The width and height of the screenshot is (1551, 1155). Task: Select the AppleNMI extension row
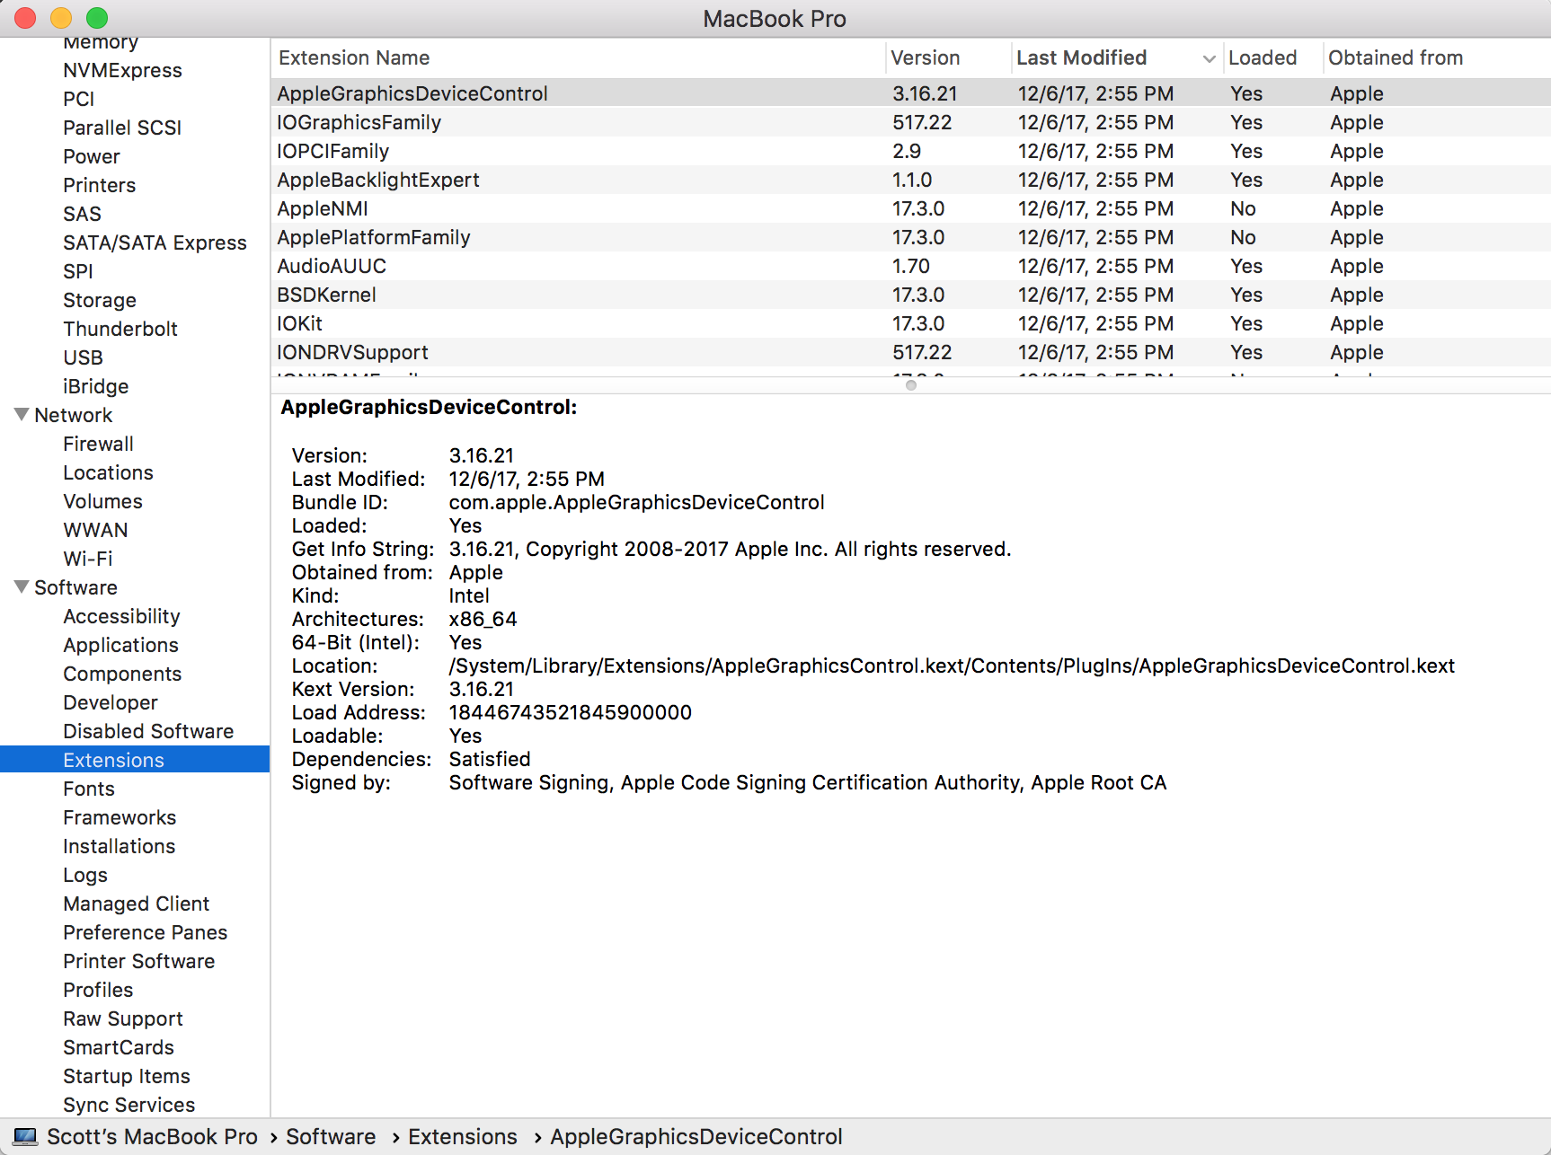pyautogui.click(x=911, y=208)
